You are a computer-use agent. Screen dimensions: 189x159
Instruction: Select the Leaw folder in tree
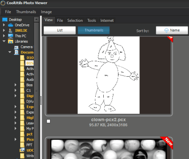(30, 123)
